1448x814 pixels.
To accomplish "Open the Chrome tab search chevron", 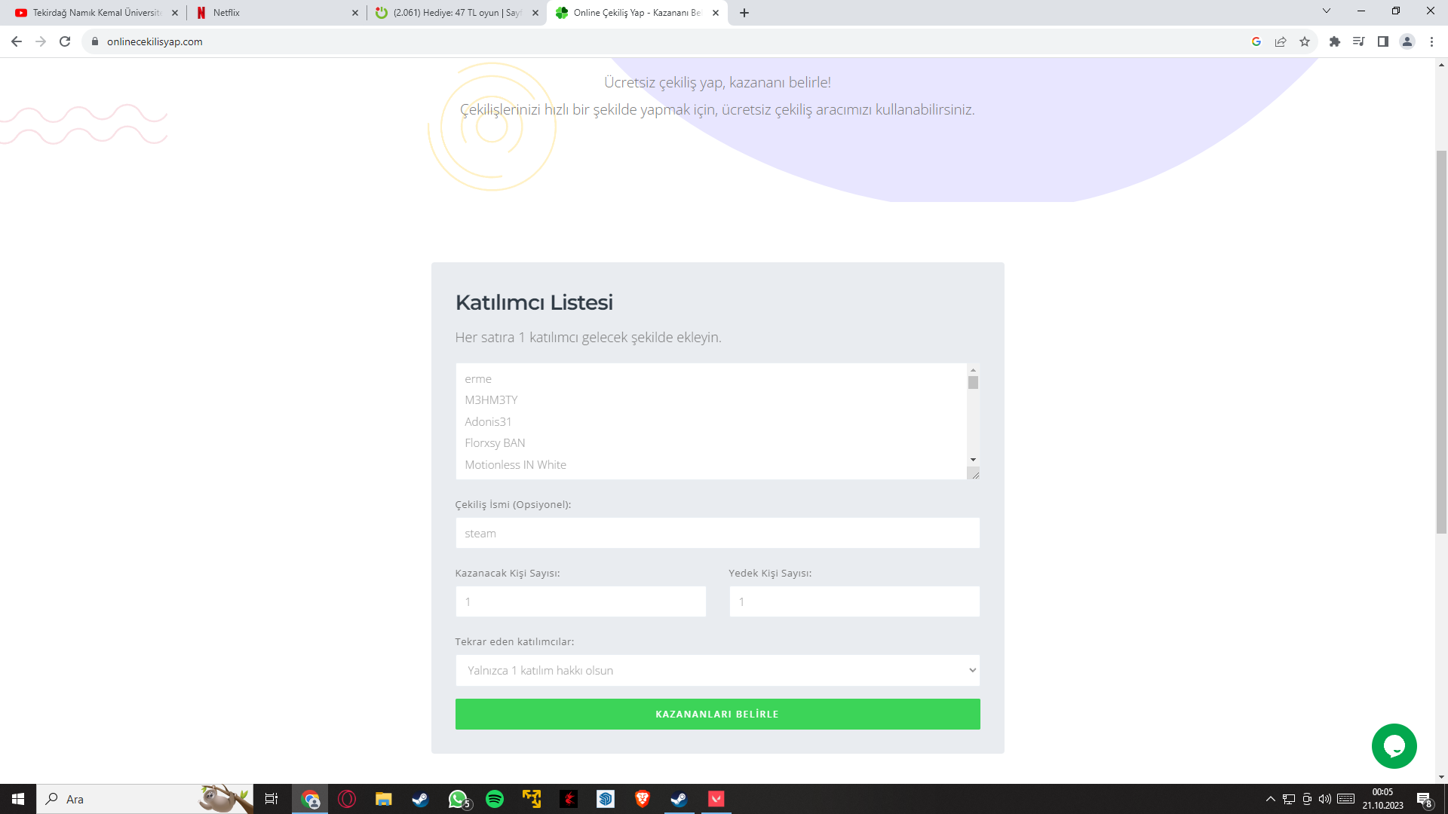I will point(1327,11).
